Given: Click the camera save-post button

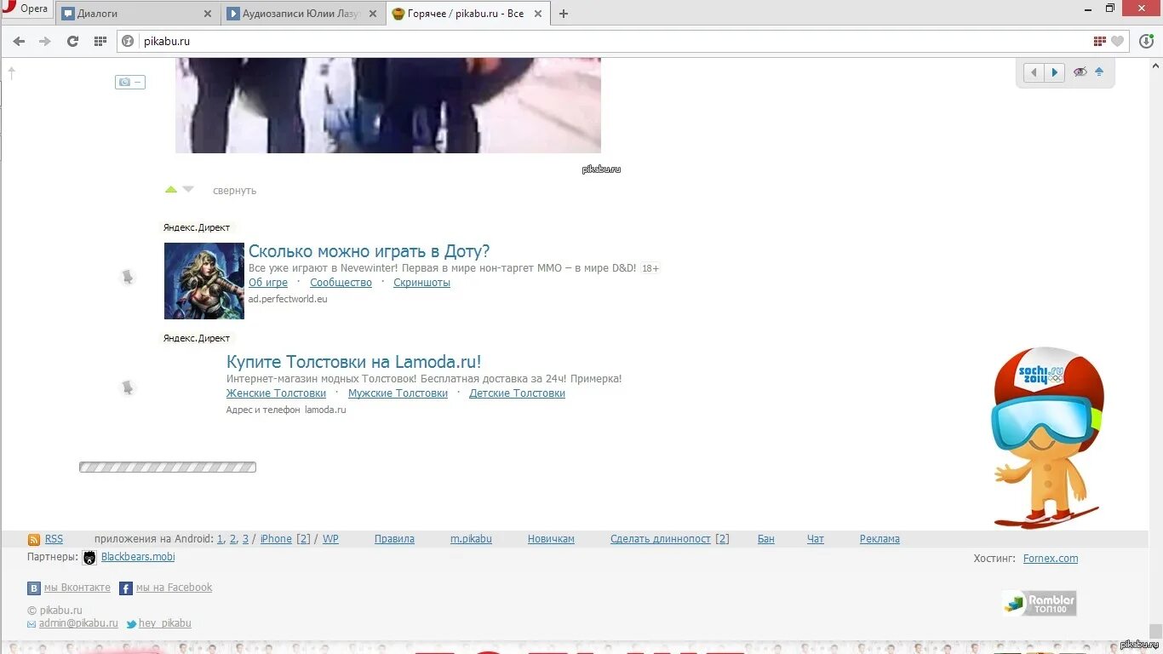Looking at the screenshot, I should click(130, 82).
